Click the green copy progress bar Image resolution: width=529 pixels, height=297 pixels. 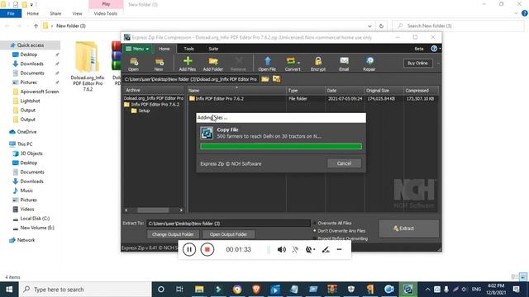[281, 146]
